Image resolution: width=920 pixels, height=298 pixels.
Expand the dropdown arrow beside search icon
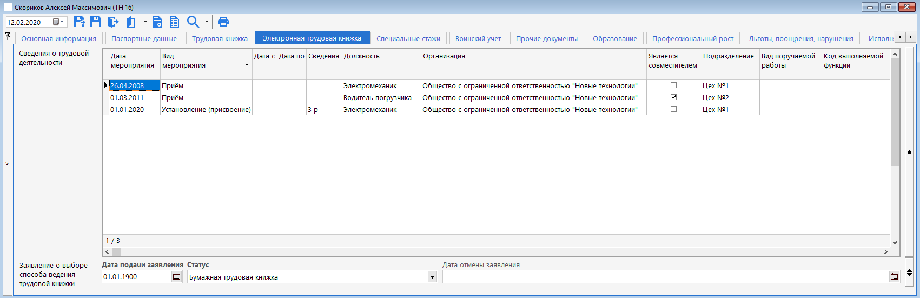click(207, 22)
